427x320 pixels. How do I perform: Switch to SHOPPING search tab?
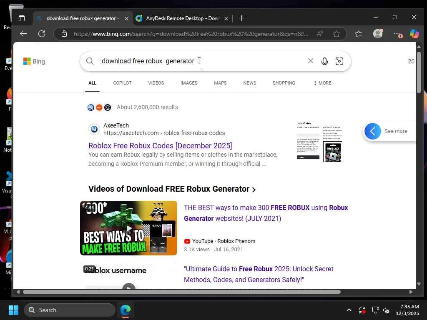click(x=284, y=83)
